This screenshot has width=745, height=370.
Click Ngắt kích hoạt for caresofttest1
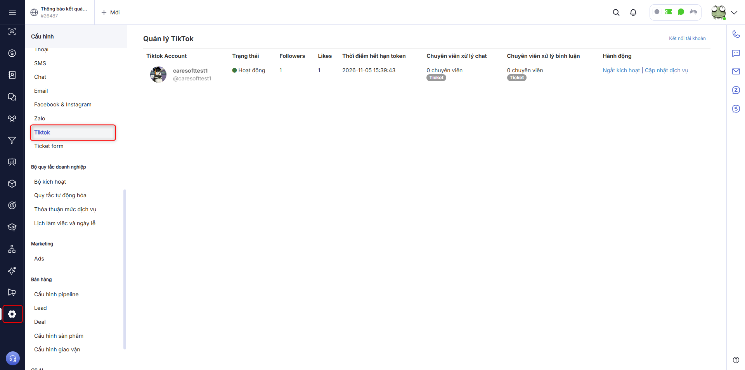point(621,70)
